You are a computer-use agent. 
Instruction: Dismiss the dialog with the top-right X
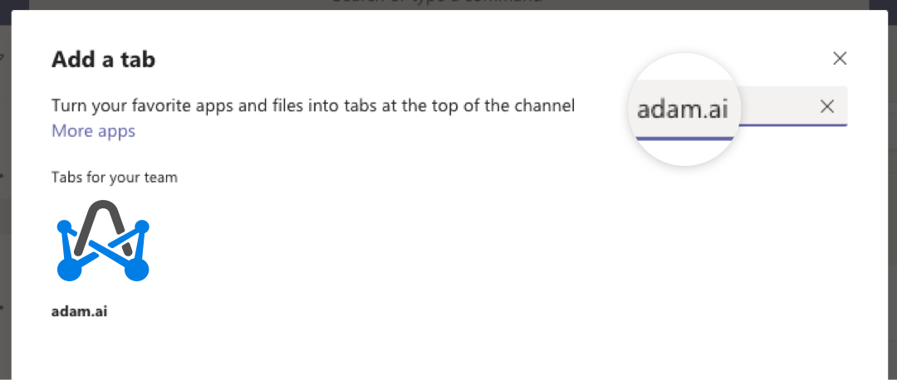click(x=839, y=58)
